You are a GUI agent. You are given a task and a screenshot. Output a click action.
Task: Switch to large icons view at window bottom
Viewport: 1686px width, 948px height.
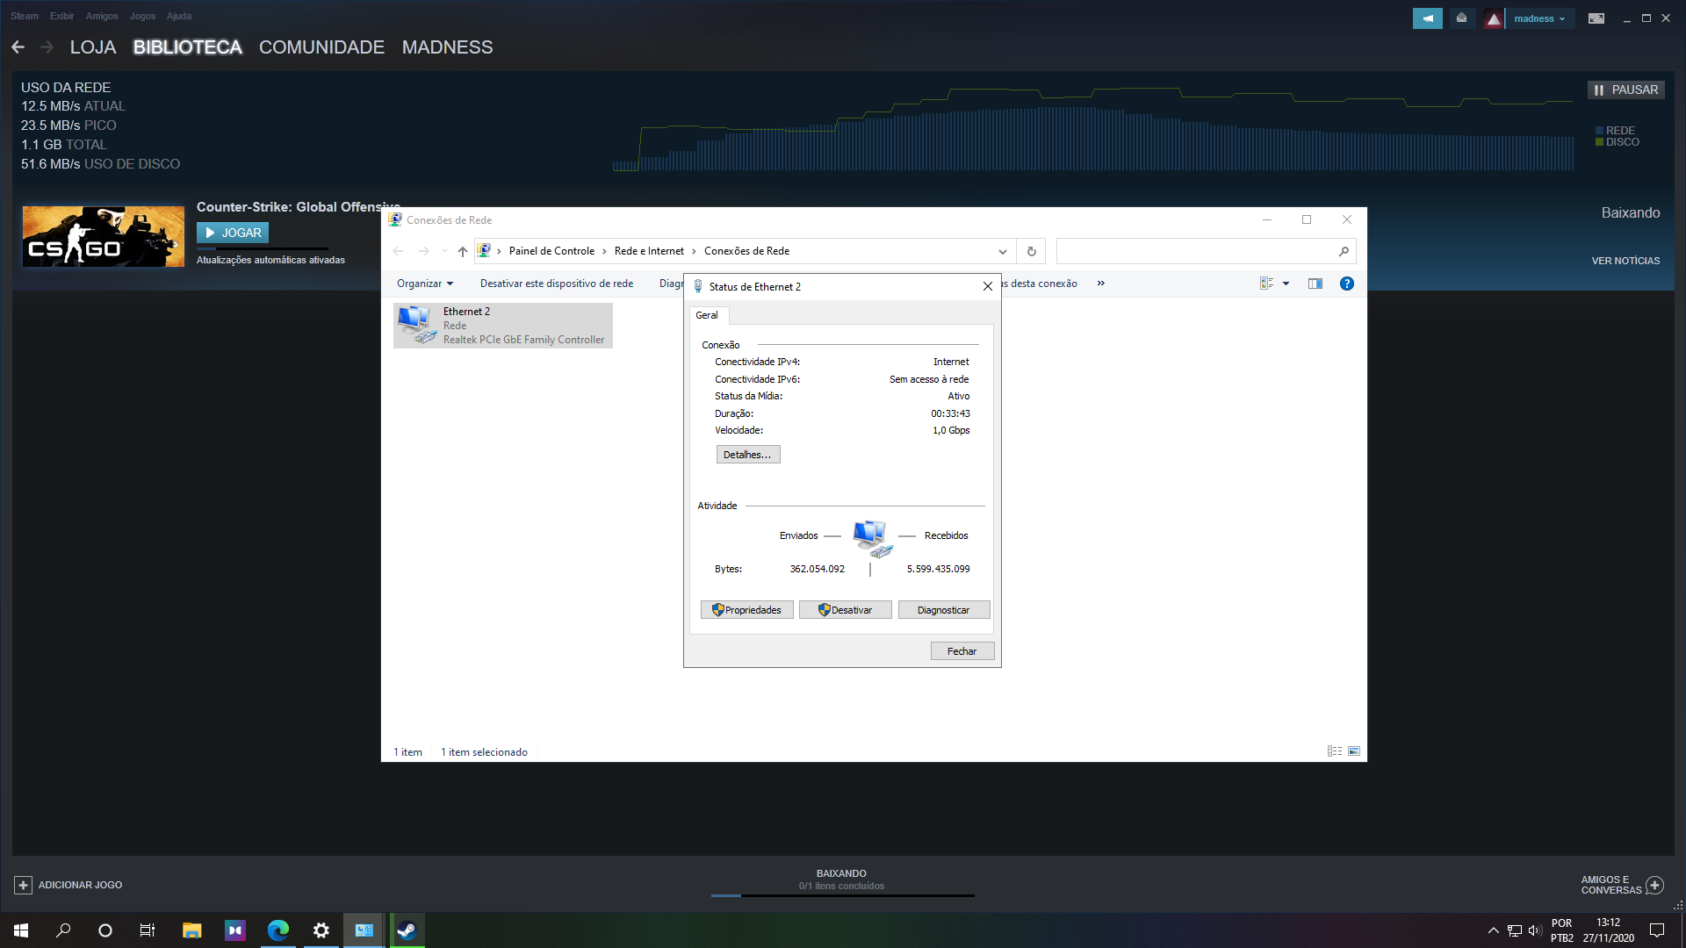point(1353,751)
